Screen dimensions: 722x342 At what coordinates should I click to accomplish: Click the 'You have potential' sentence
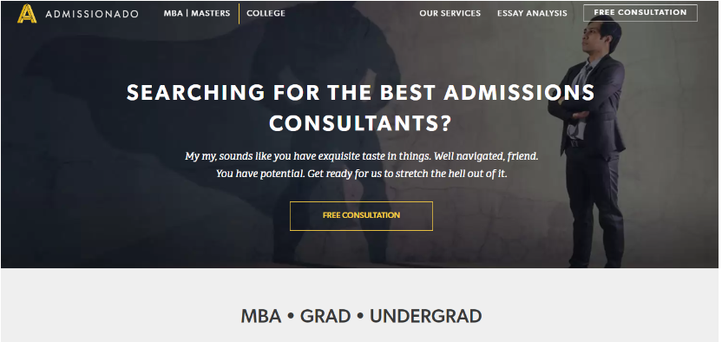click(x=362, y=174)
